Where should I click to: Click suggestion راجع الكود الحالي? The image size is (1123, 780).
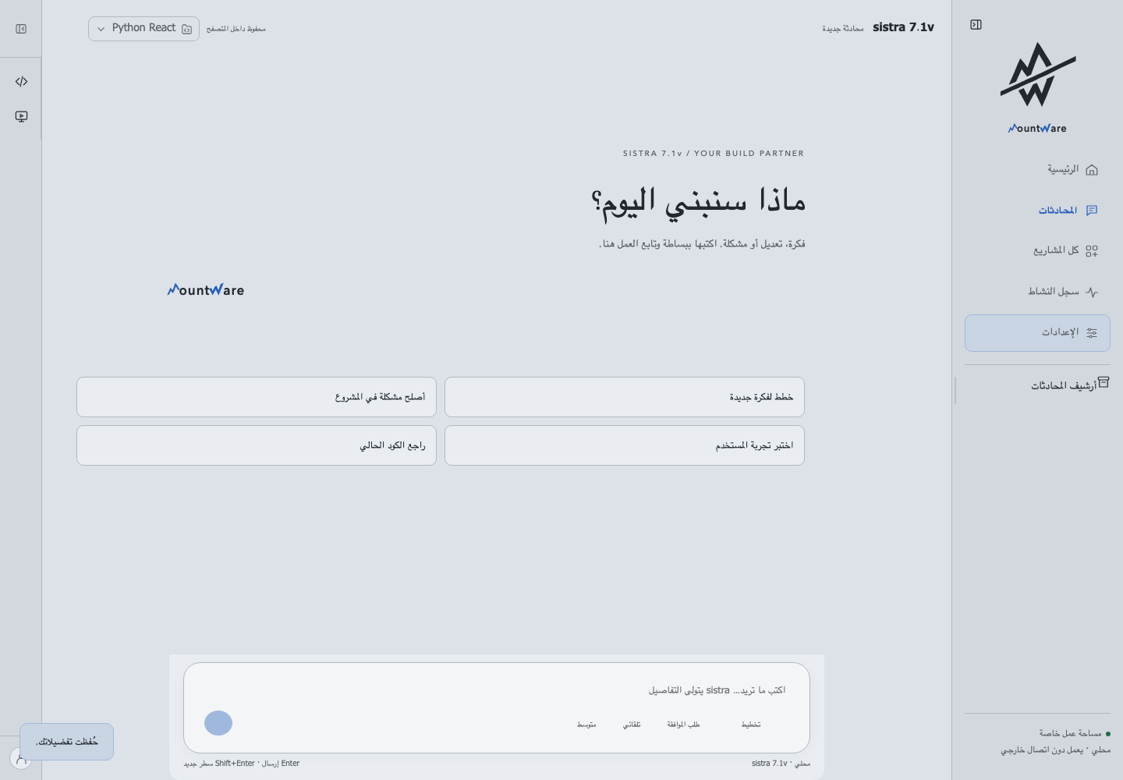[x=257, y=445]
